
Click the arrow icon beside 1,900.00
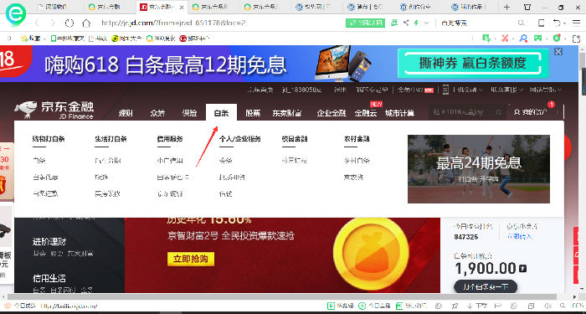pyautogui.click(x=522, y=269)
